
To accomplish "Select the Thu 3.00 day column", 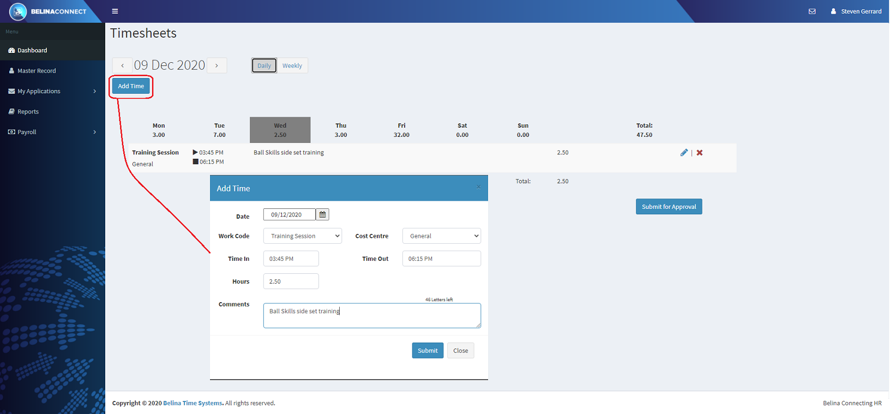I will 341,130.
